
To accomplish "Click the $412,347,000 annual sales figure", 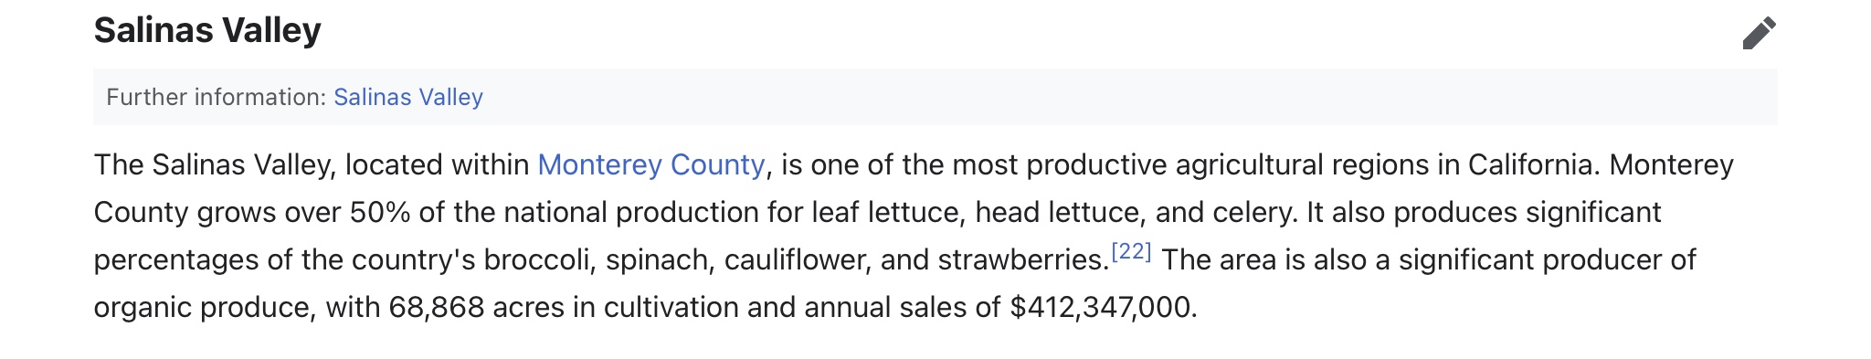I will 1101,307.
